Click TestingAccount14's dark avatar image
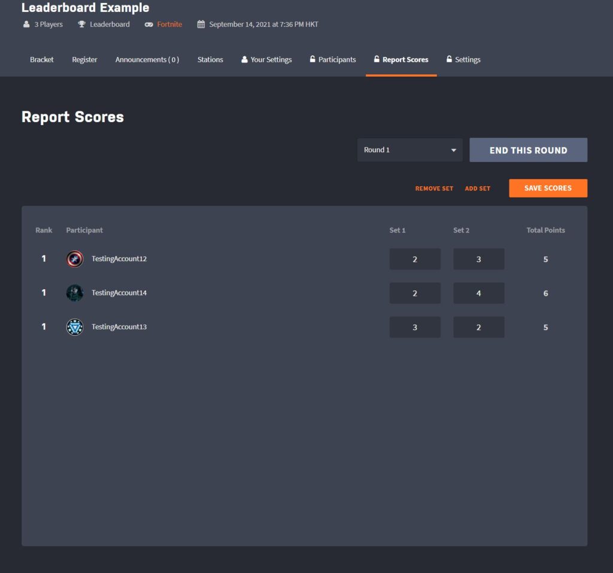The height and width of the screenshot is (573, 613). (75, 293)
